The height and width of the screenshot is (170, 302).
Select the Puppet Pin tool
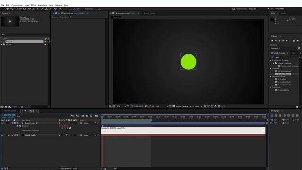[60, 9]
